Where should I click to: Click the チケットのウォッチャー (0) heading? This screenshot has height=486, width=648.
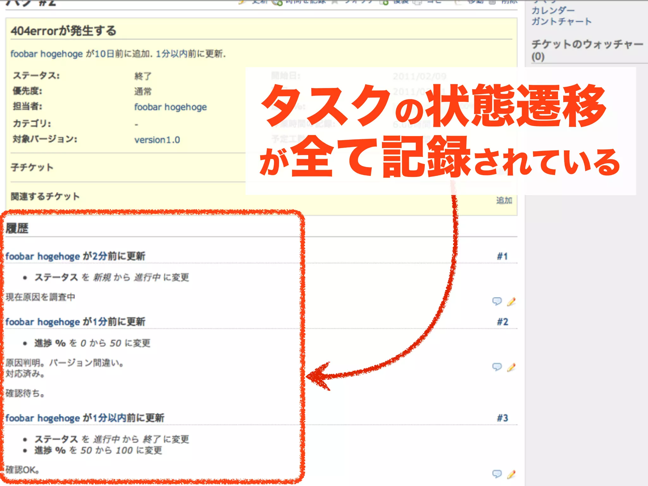(x=587, y=50)
